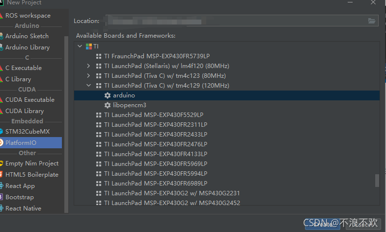Click the TI vendor colored logo icon
The image size is (386, 232).
click(x=89, y=46)
